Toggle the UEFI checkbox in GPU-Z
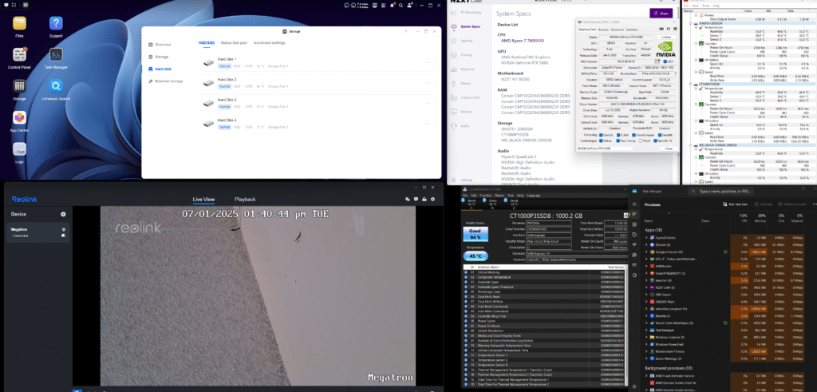Screen dimensions: 817x392 [x=665, y=61]
